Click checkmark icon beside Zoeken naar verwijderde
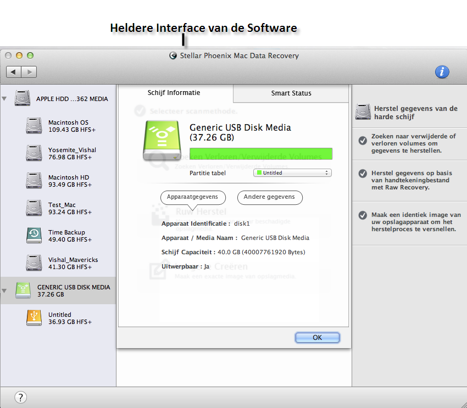Screen dimensions: 467x408 pos(363,141)
